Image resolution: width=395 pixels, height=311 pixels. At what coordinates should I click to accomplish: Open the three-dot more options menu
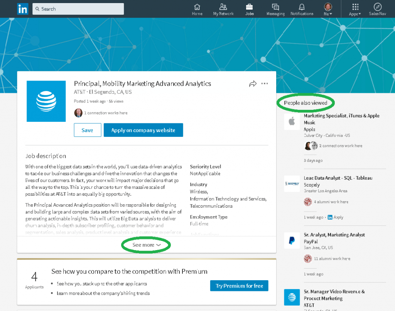coord(265,84)
